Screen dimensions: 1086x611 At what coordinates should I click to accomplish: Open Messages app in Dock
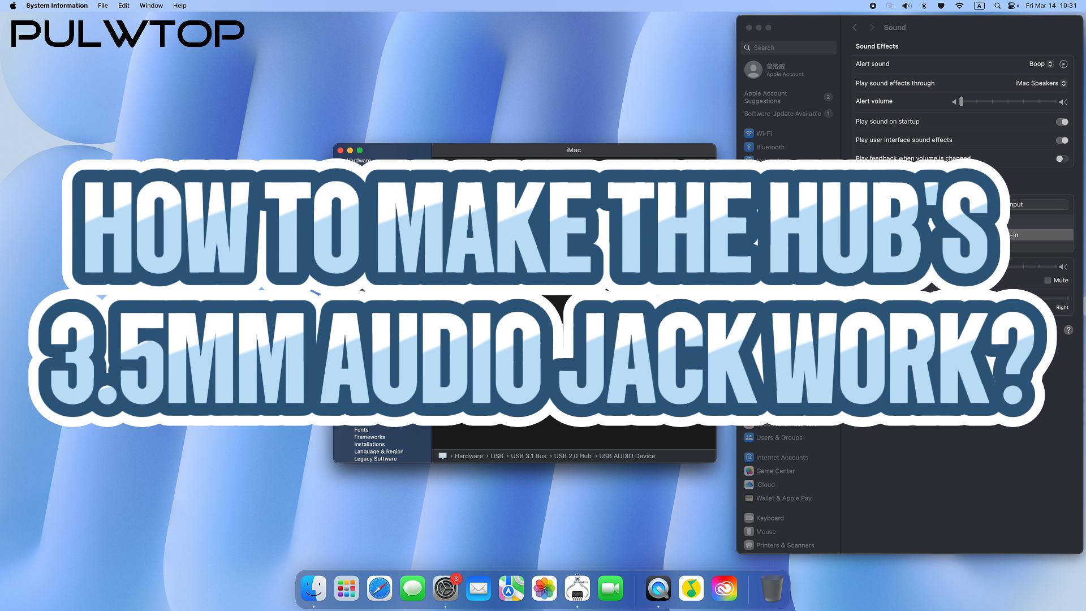click(x=412, y=588)
